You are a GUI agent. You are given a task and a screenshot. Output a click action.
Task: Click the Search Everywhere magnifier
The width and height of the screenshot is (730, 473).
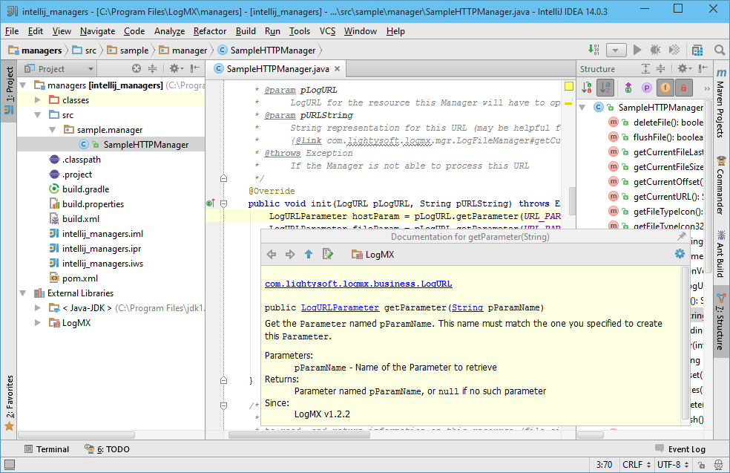click(720, 50)
